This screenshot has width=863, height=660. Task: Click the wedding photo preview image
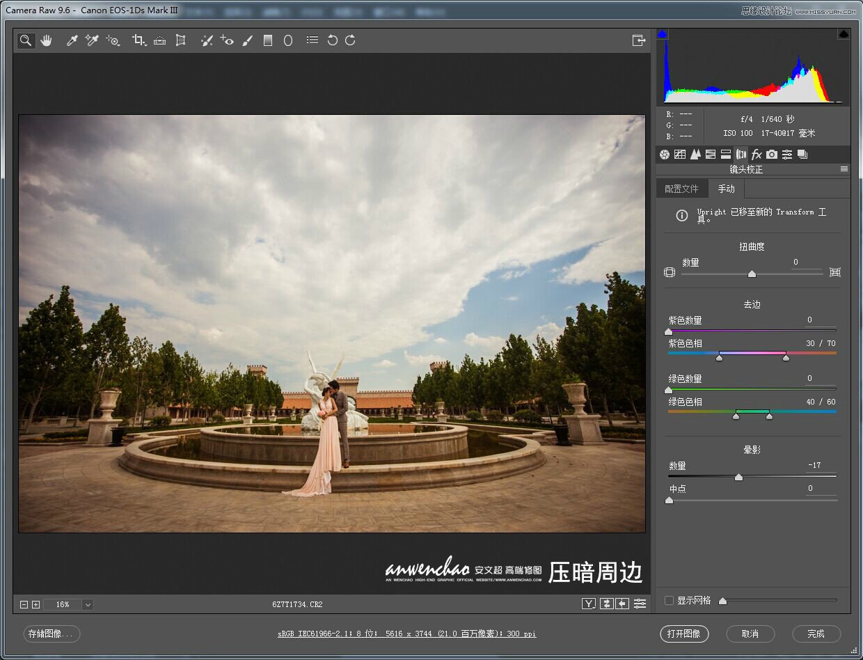point(332,324)
